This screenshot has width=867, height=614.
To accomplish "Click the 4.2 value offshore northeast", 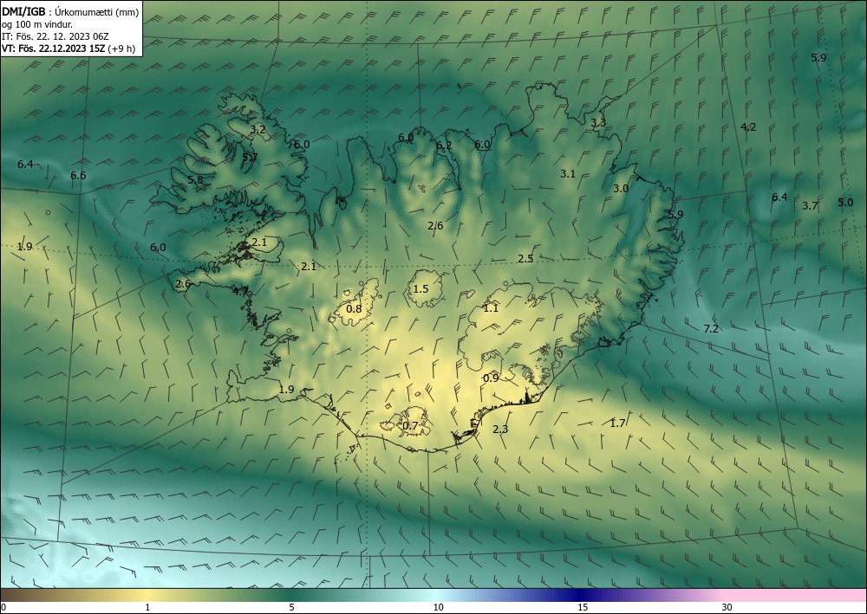I will pyautogui.click(x=748, y=127).
